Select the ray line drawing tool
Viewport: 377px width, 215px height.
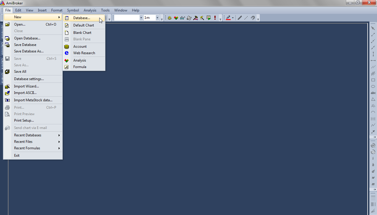(x=373, y=41)
